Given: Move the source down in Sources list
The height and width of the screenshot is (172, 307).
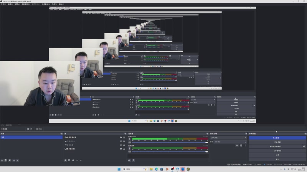Looking at the screenshot, I should pyautogui.click(x=81, y=160).
